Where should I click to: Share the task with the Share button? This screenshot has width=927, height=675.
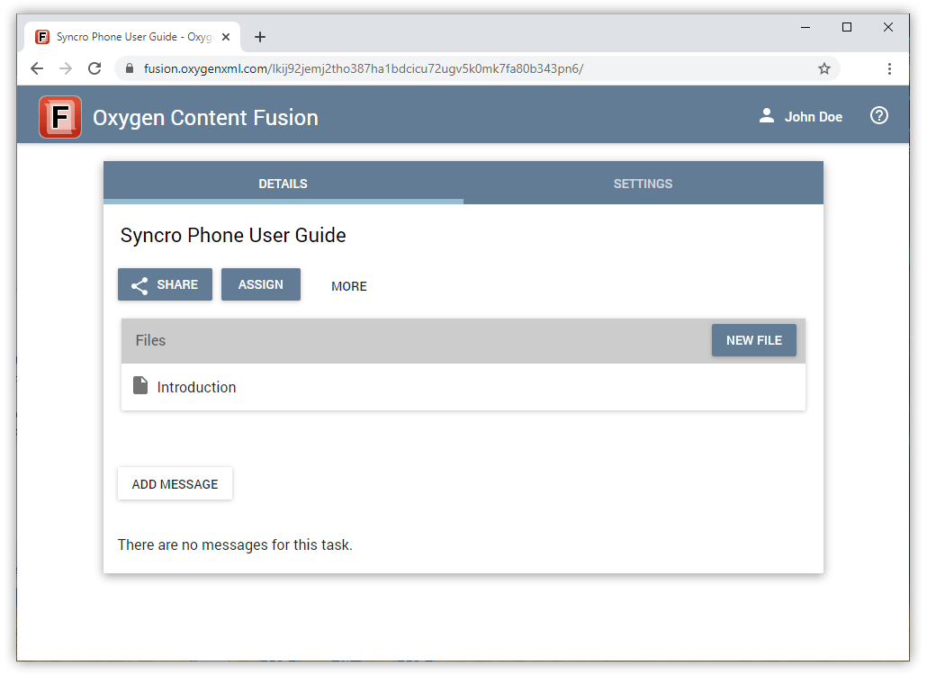[x=165, y=284]
